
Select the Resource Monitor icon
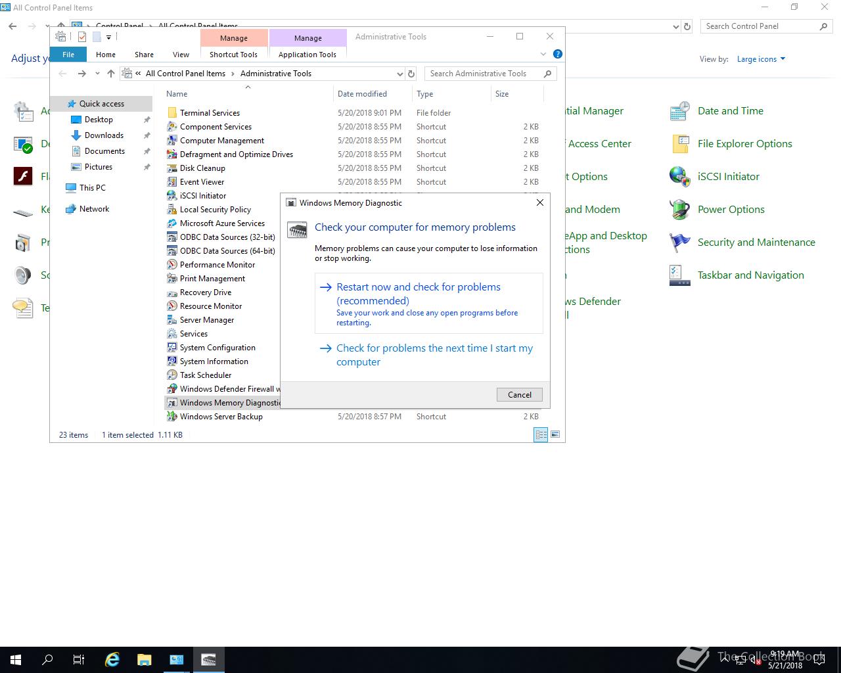(x=172, y=306)
